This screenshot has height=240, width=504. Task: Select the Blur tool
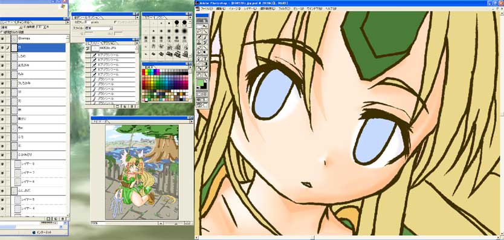click(x=199, y=52)
